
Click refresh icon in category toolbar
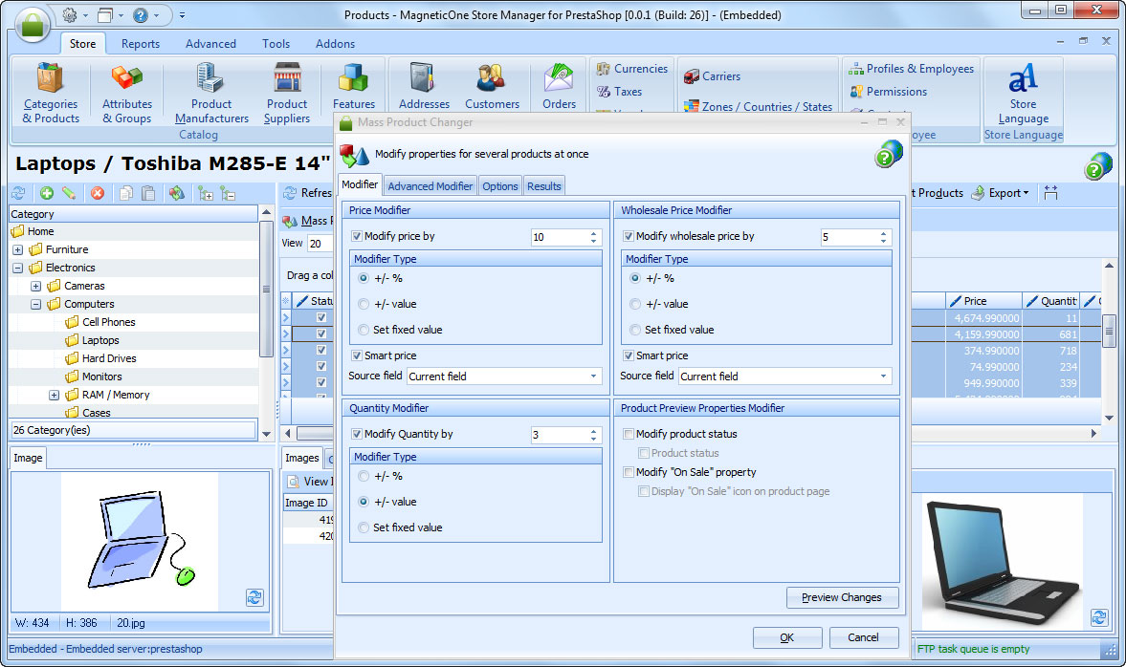[x=19, y=193]
